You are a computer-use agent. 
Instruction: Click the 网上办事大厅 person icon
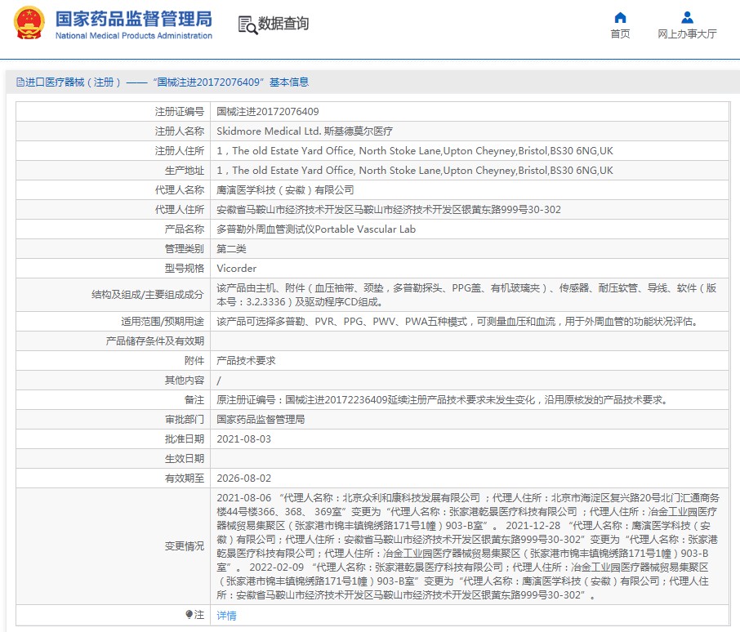pyautogui.click(x=687, y=18)
